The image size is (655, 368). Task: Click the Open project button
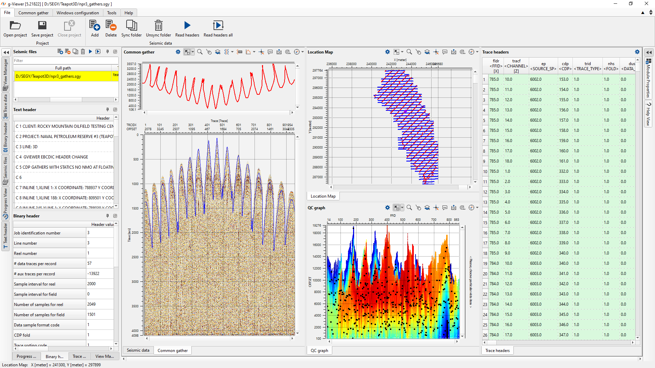15,29
